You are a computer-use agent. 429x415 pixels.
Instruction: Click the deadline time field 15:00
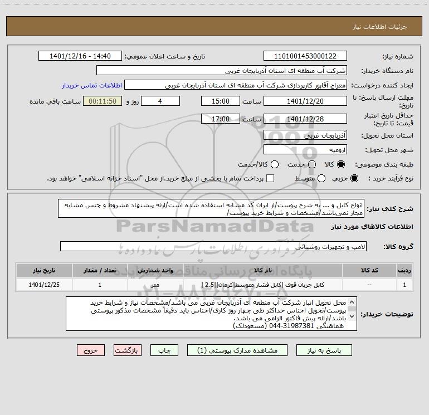tap(221, 101)
